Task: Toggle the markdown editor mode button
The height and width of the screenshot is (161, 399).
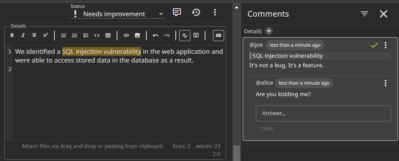Action: (218, 36)
